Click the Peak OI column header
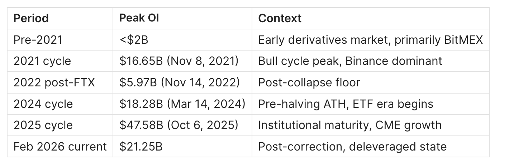Screen dimensions: 509x162 point(139,18)
